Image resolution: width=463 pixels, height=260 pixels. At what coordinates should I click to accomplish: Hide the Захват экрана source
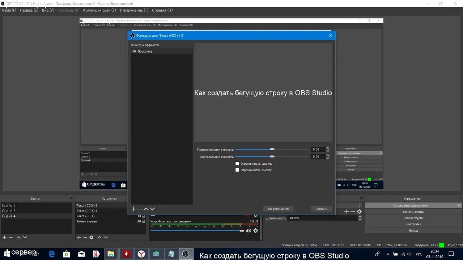point(139,221)
